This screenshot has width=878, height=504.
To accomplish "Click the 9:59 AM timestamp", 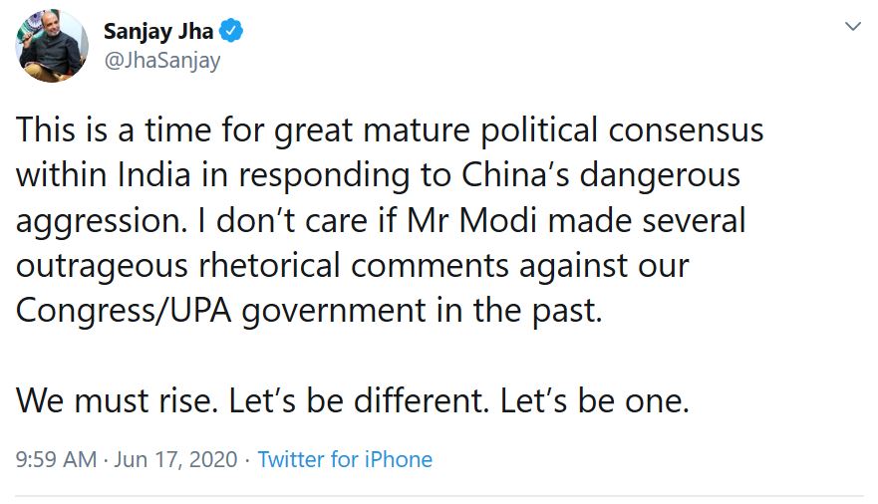I will 57,460.
